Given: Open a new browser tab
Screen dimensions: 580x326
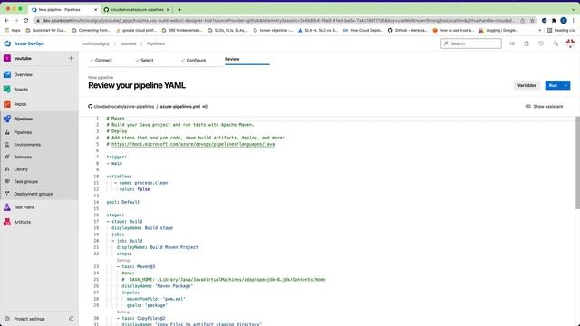Looking at the screenshot, I should 179,10.
